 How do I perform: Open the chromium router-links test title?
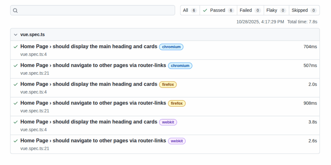coord(93,65)
